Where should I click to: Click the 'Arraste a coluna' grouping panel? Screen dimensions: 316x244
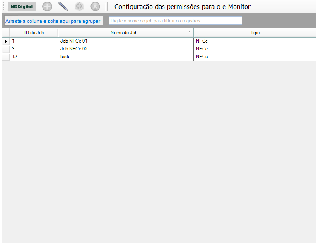point(53,21)
